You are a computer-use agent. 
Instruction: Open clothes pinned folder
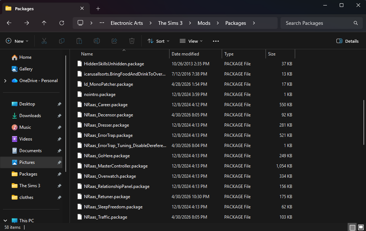(26, 197)
